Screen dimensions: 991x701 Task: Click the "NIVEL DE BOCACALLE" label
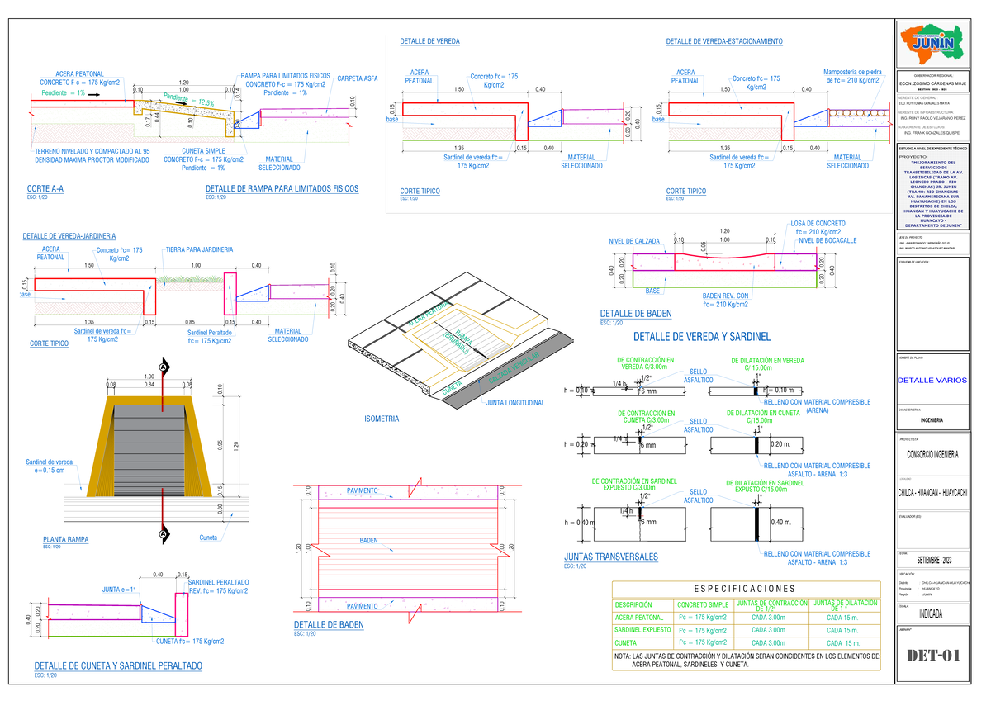point(827,240)
